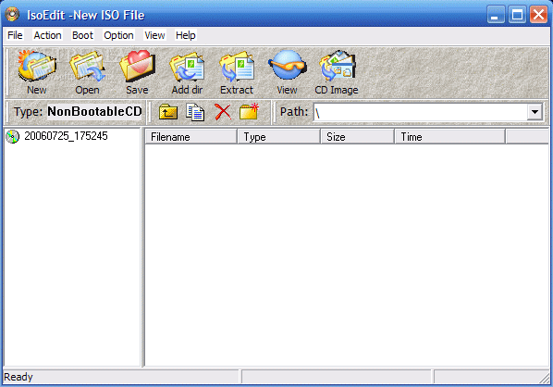Sort list by Filename column header
This screenshot has width=553, height=387.
[190, 137]
